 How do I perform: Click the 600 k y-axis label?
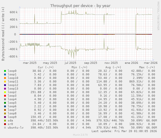[x=14, y=12]
